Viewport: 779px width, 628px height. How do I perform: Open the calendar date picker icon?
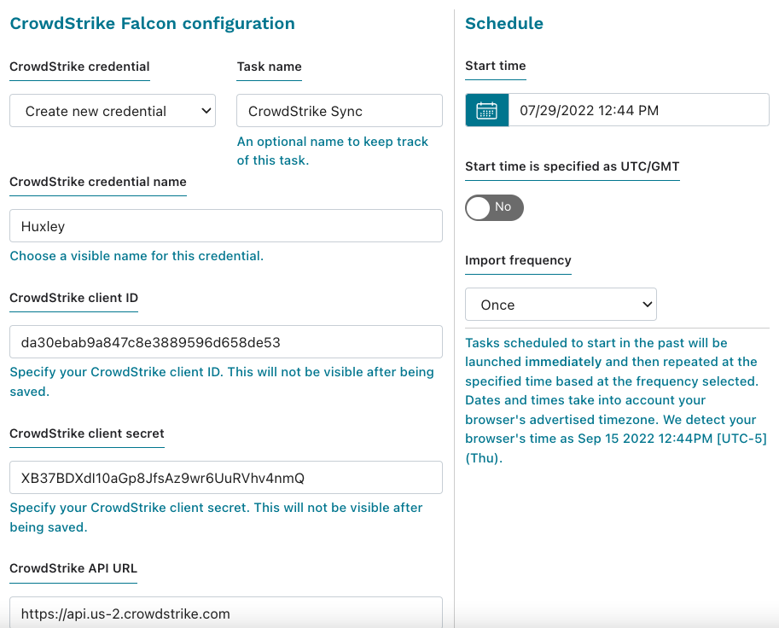485,109
